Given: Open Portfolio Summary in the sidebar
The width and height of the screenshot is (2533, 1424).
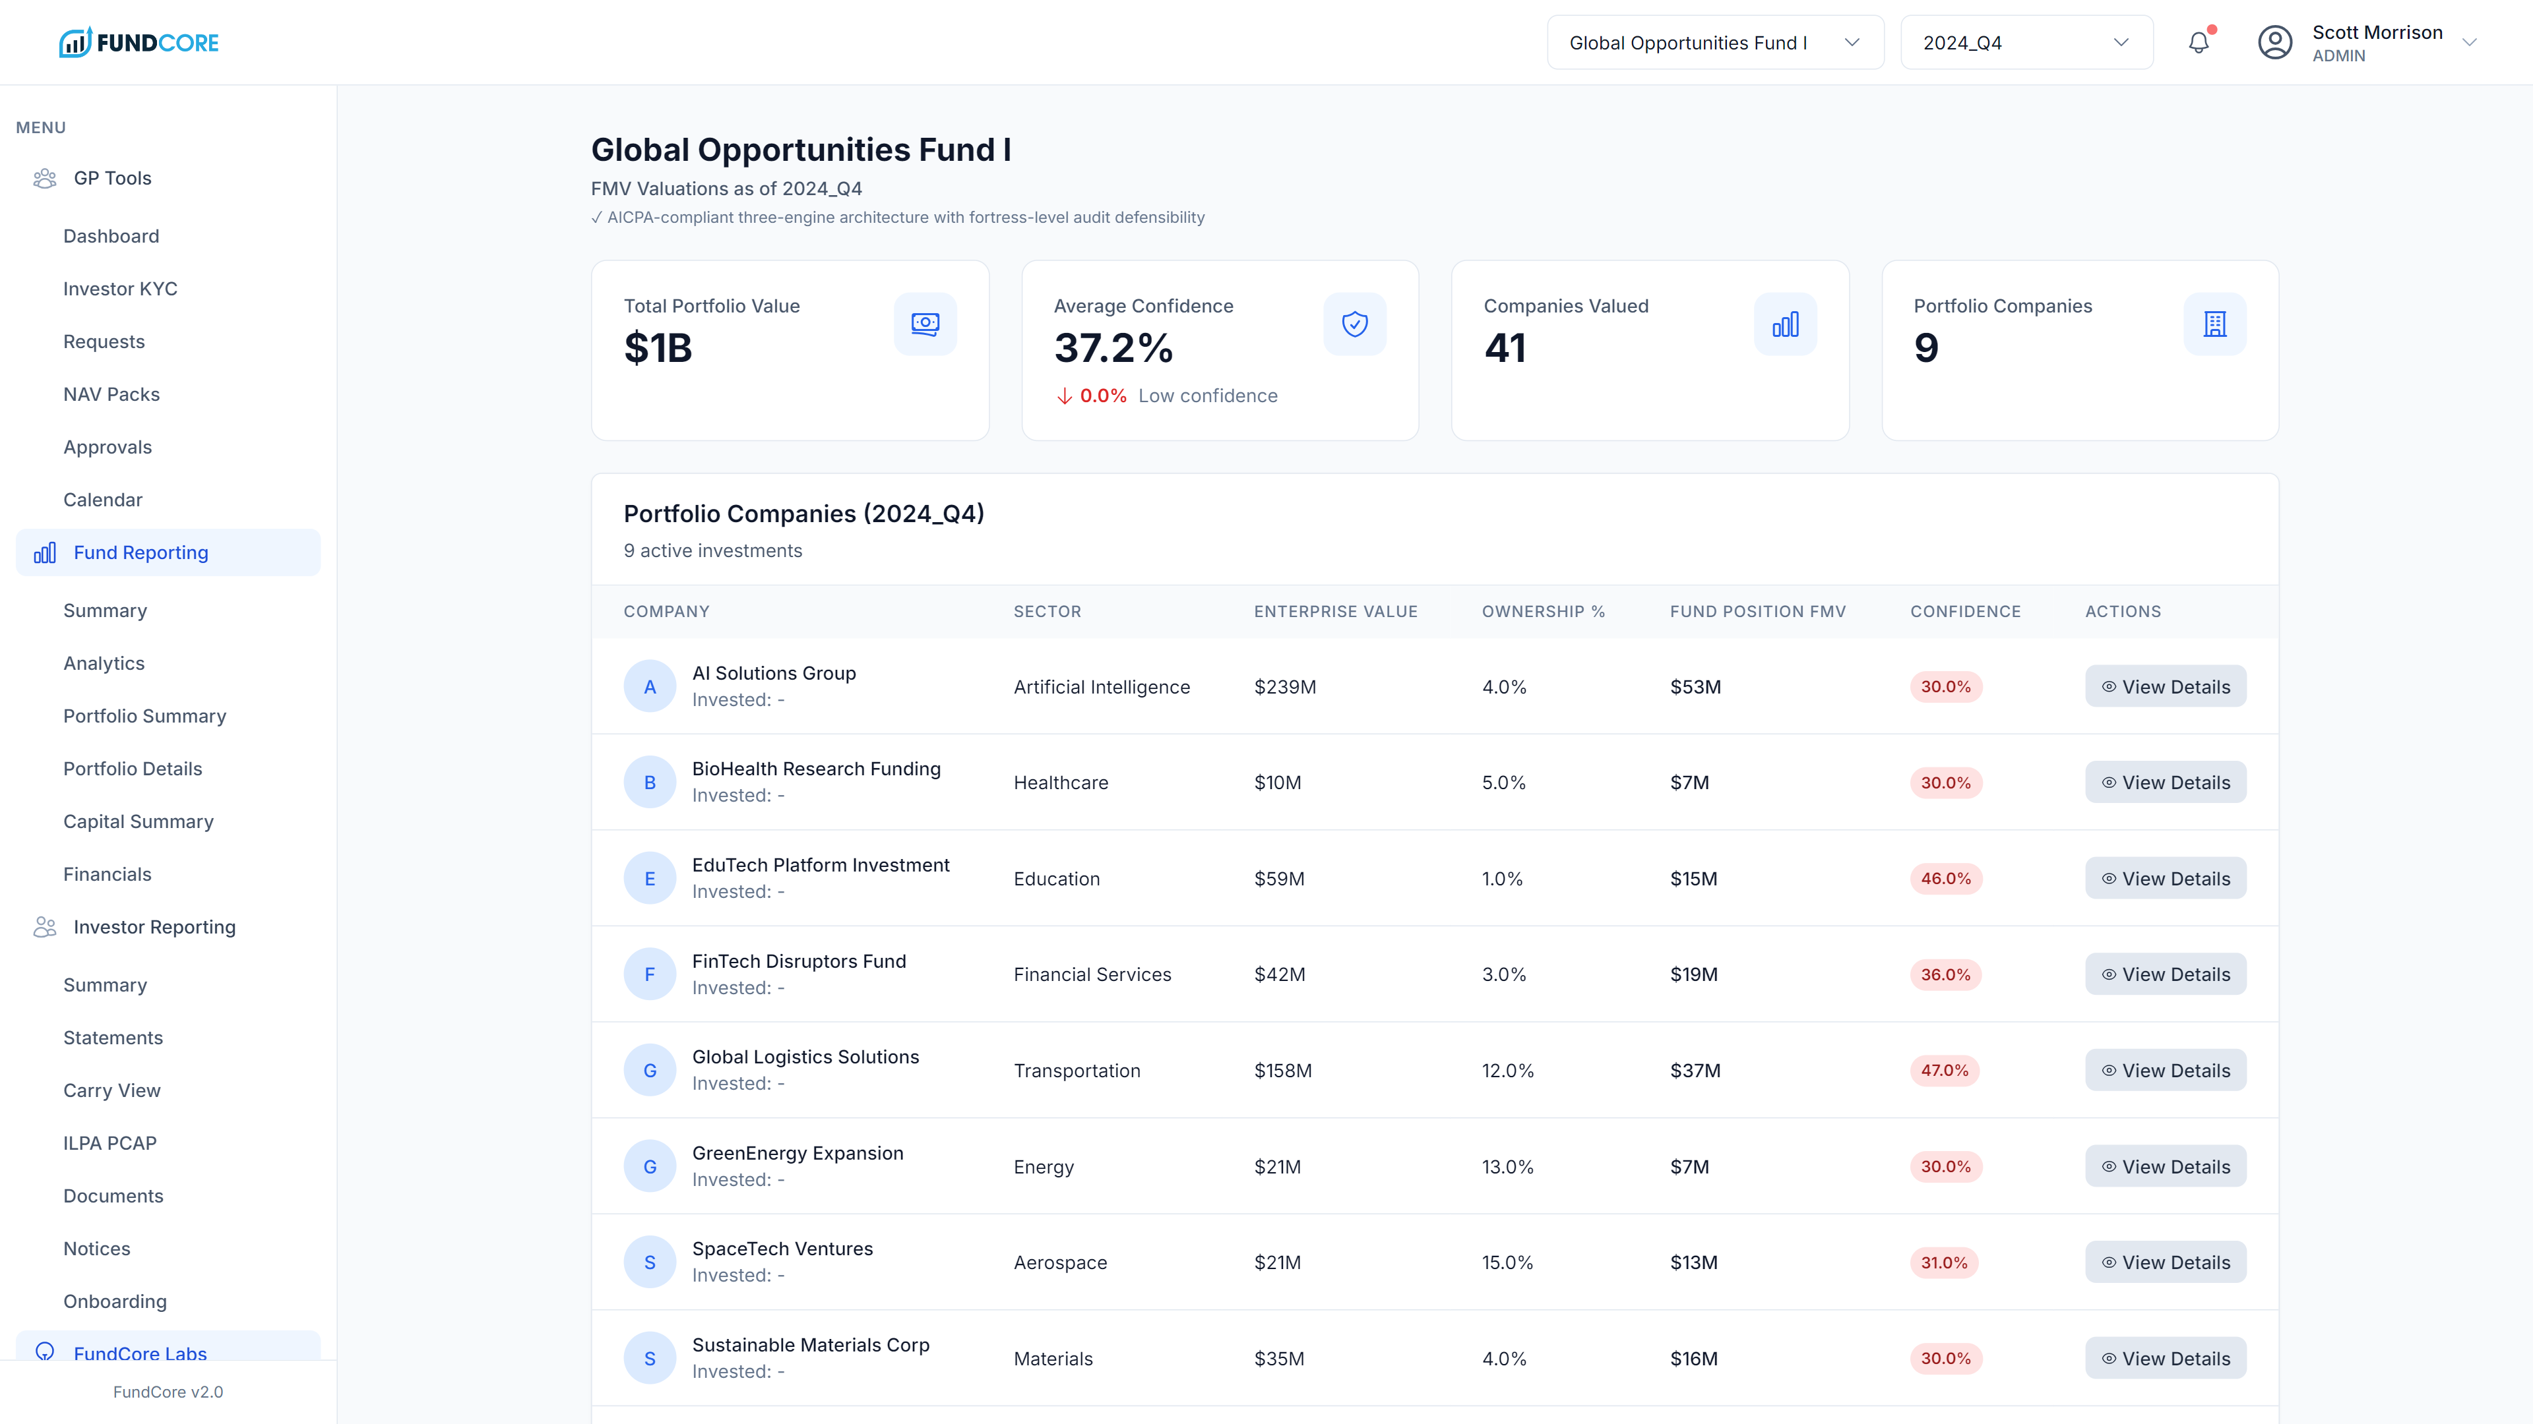Looking at the screenshot, I should coord(144,715).
